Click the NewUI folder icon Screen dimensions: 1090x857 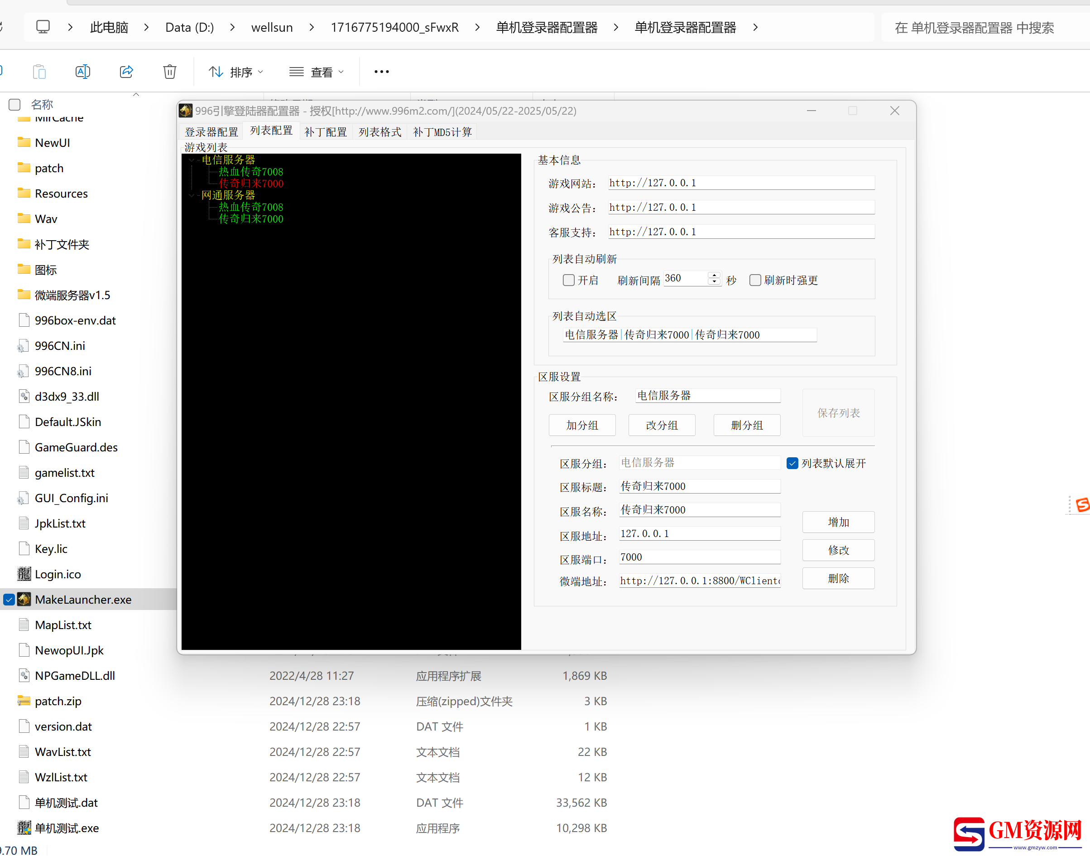coord(24,142)
